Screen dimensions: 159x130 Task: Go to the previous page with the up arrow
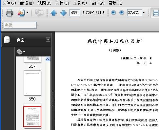[53, 13]
